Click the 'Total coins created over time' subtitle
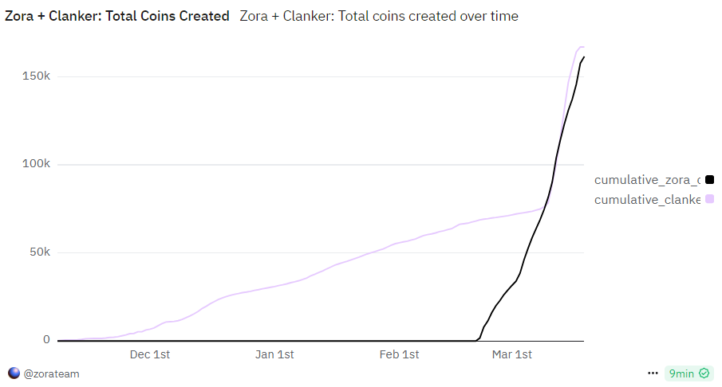The image size is (722, 387). 379,16
